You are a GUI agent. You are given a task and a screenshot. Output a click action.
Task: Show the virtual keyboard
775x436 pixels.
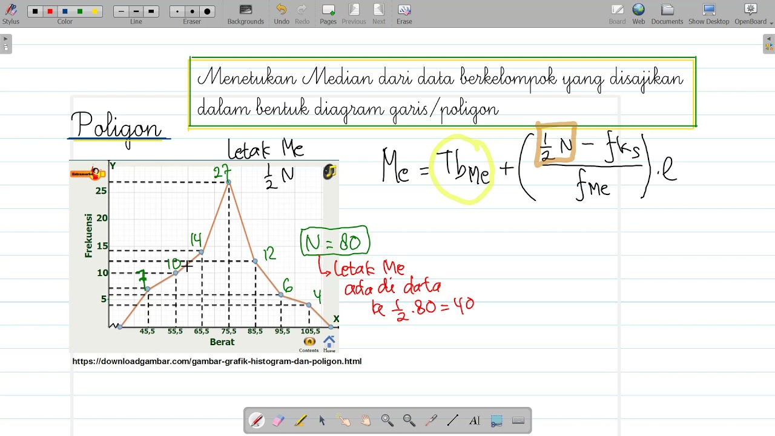click(x=518, y=420)
